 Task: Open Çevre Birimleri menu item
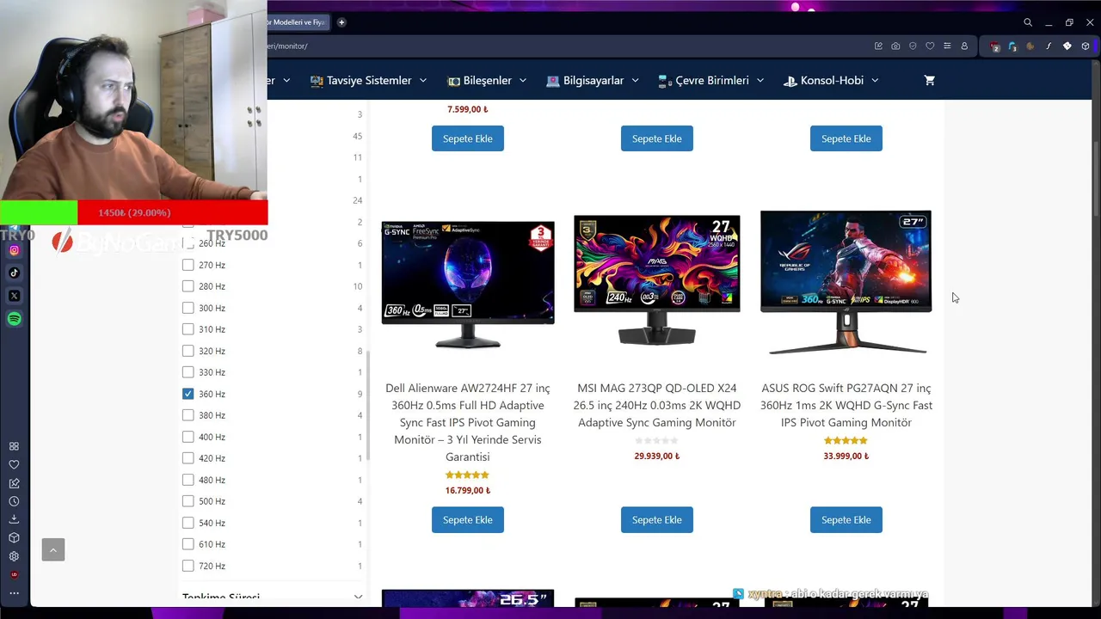click(x=712, y=80)
